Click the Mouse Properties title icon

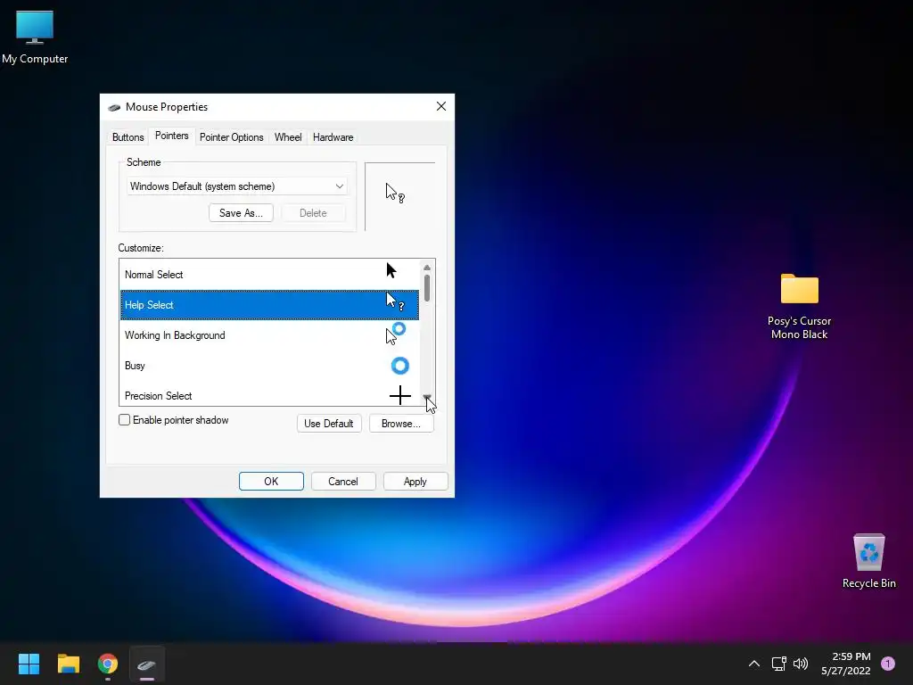[114, 107]
